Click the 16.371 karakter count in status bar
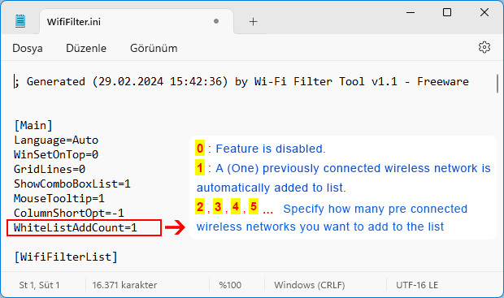This screenshot has width=504, height=298. click(x=124, y=285)
